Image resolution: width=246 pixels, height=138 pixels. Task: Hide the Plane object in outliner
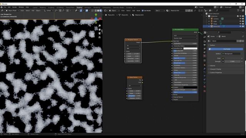click(240, 24)
